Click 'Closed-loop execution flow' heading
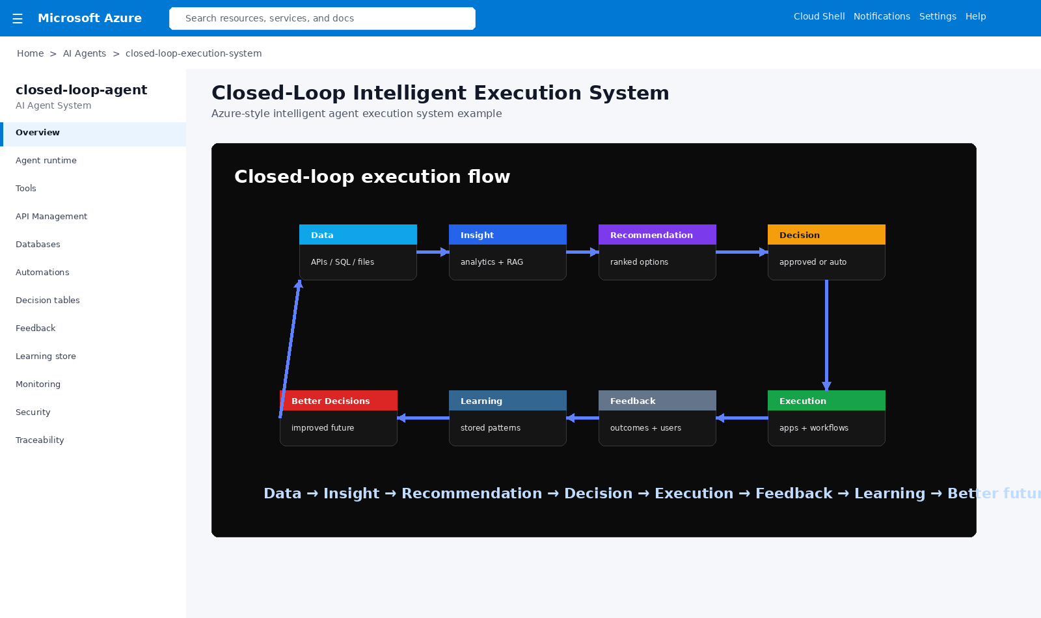The height and width of the screenshot is (618, 1041). coord(372,176)
